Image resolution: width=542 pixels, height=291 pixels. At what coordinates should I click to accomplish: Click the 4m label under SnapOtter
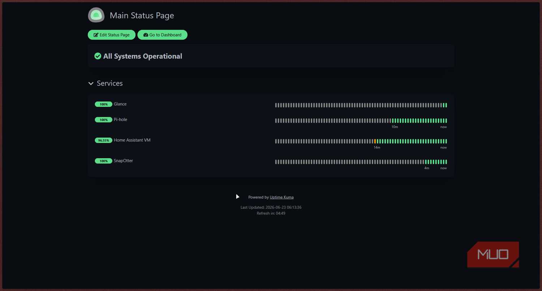[x=427, y=168]
